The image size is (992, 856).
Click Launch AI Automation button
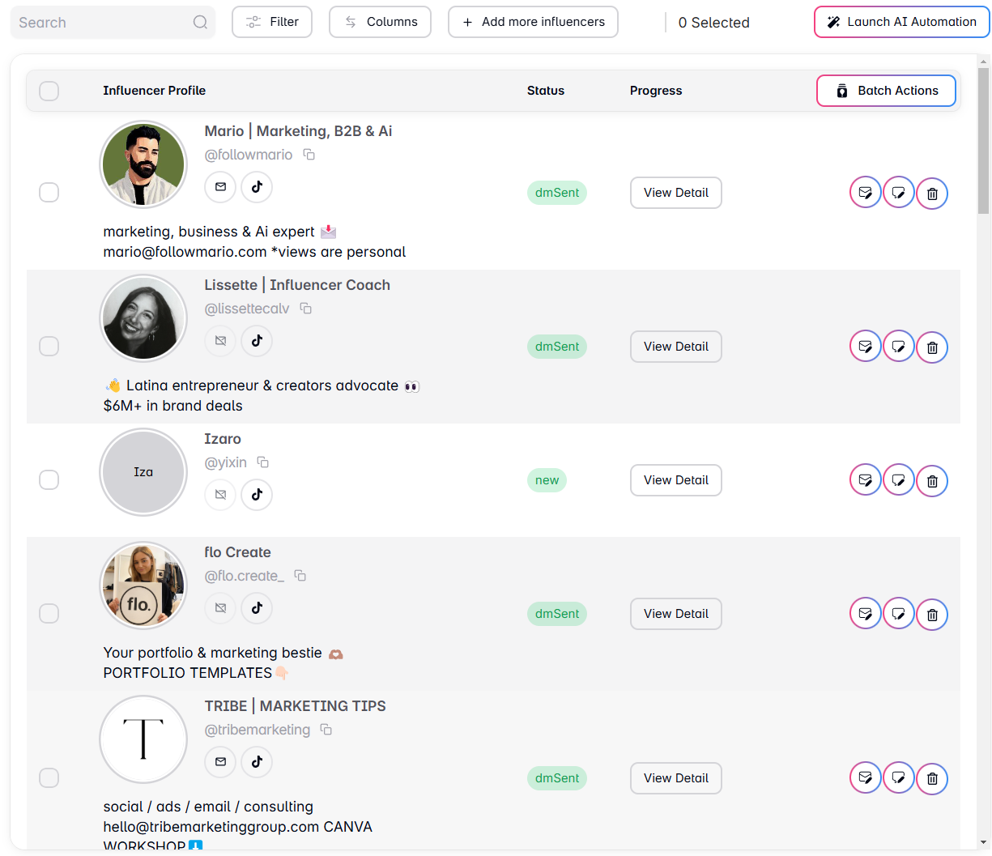click(901, 22)
